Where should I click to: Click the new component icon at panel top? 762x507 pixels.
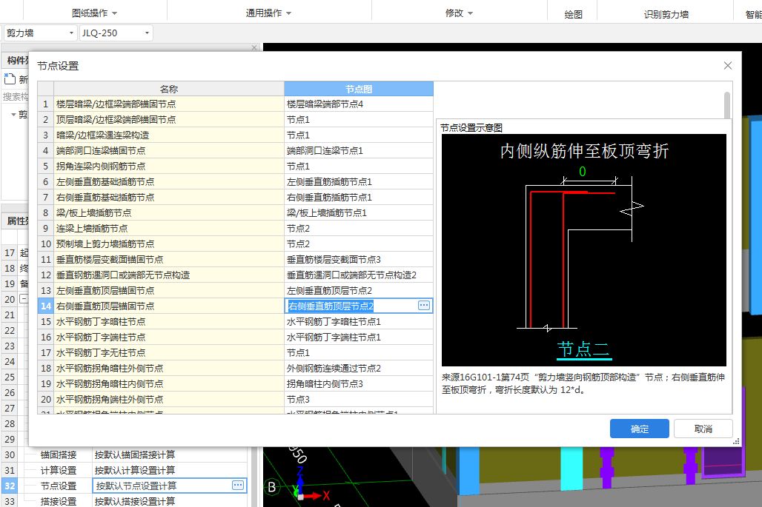tap(10, 78)
